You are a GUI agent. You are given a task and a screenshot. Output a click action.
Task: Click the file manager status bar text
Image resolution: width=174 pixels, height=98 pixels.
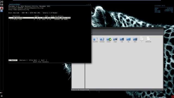(80, 90)
